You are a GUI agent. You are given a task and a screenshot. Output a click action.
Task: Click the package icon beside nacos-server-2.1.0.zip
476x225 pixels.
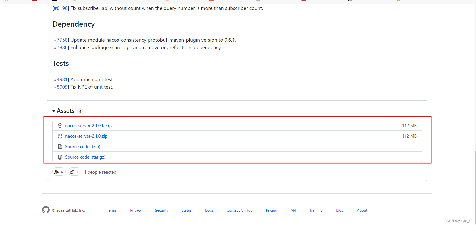[x=60, y=136]
